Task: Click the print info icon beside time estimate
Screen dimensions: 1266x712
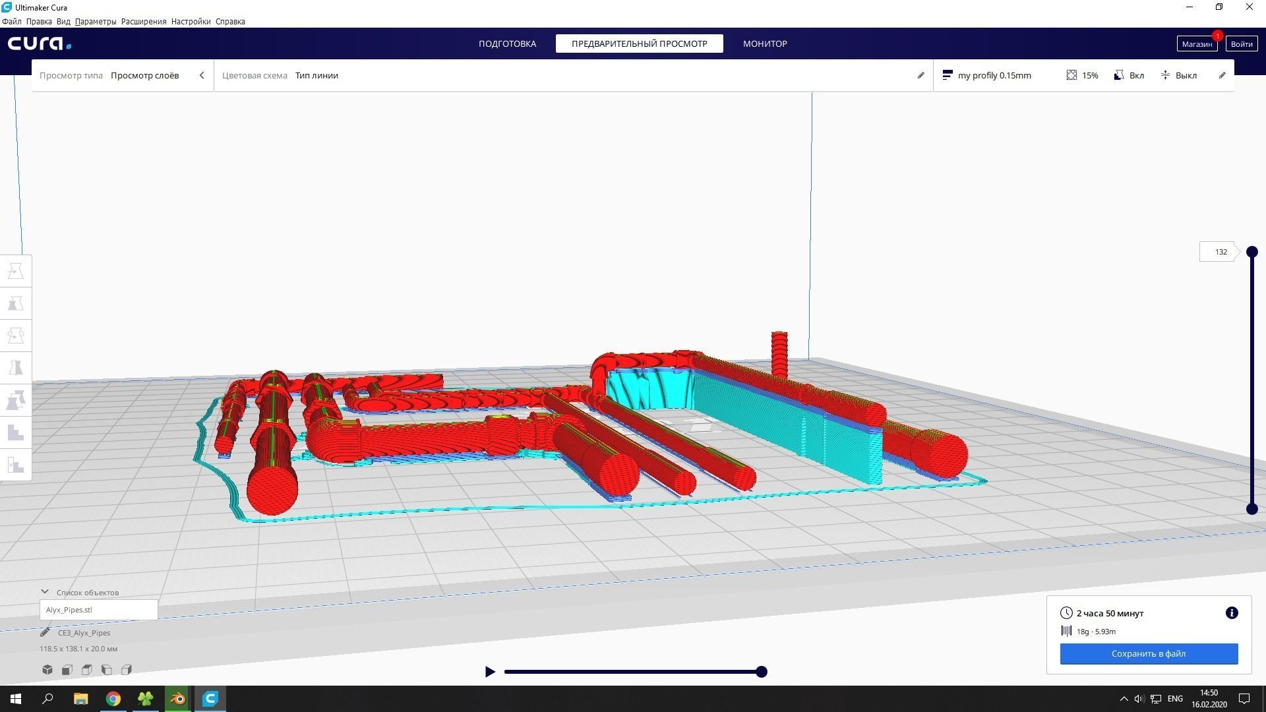Action: [1231, 613]
